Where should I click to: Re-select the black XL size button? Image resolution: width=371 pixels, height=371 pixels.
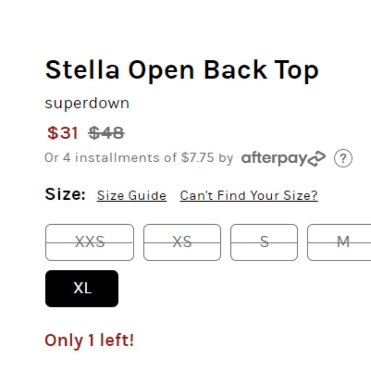tap(82, 288)
